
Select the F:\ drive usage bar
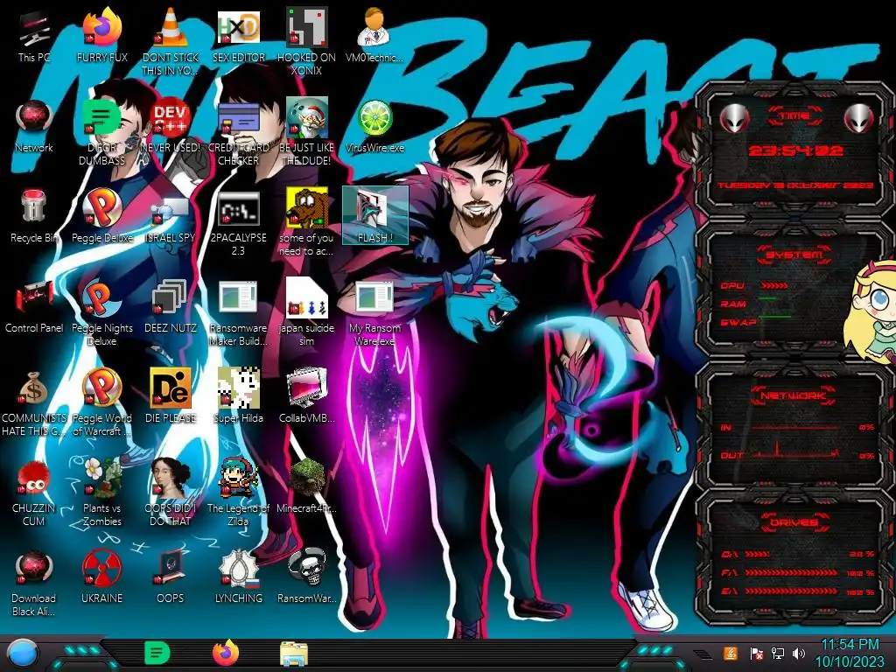[791, 572]
